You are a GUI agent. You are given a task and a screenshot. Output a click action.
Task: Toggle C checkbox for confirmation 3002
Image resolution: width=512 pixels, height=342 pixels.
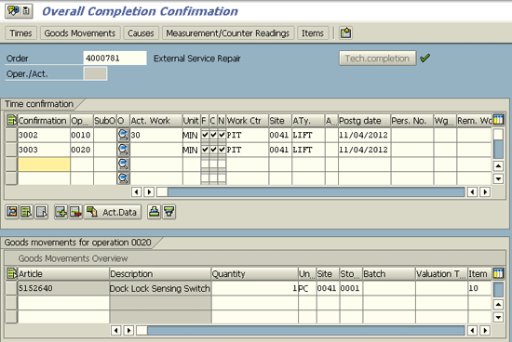(213, 135)
